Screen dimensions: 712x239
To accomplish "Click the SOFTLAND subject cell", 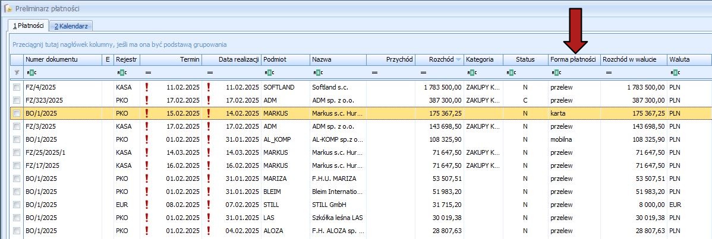I will (285, 87).
